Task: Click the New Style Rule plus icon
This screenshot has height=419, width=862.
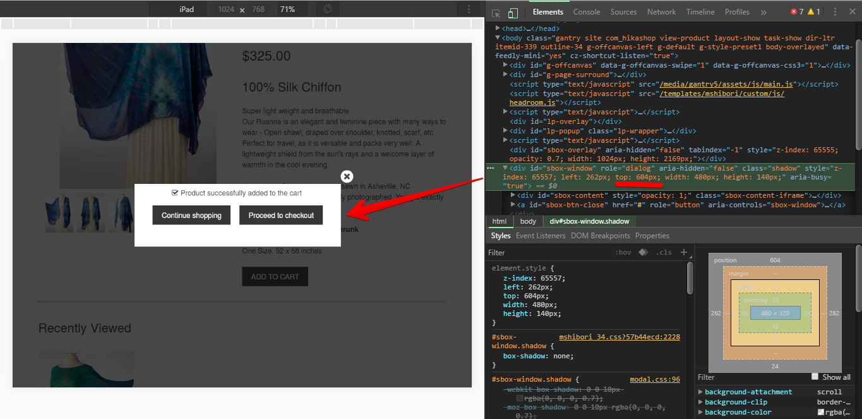Action: 683,252
